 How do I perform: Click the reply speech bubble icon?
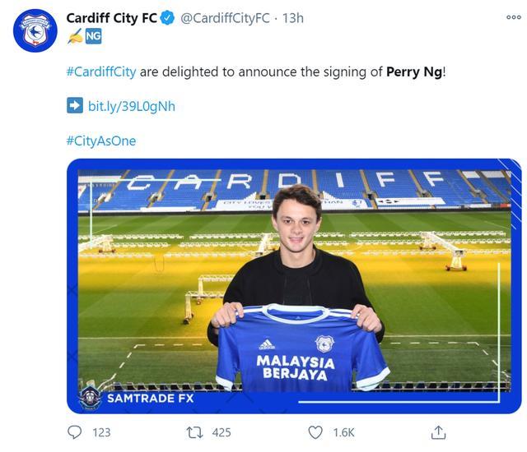tap(74, 431)
